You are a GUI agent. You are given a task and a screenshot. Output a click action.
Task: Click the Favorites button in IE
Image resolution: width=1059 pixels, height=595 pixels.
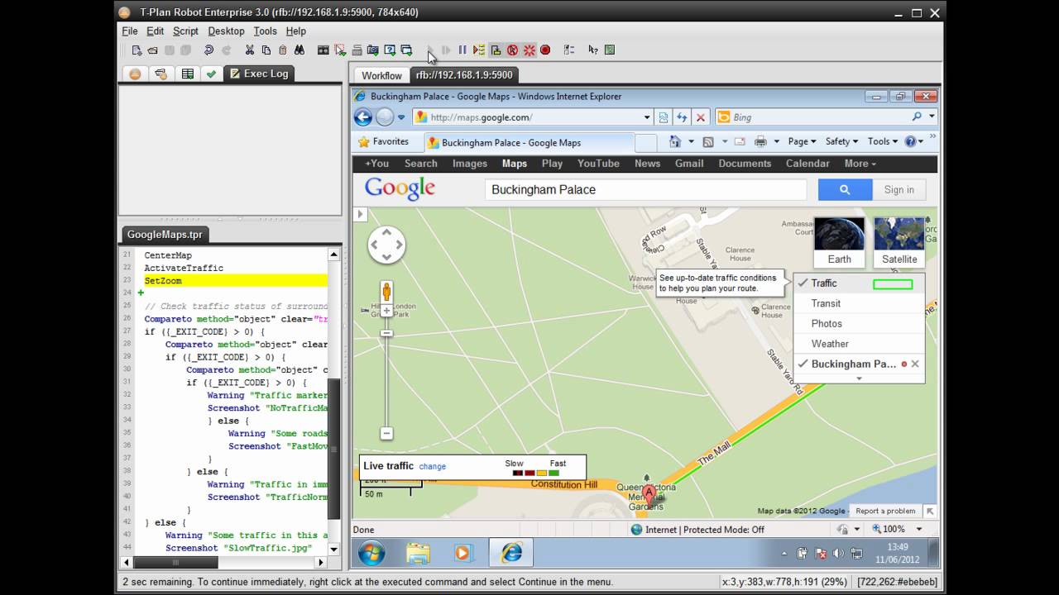(x=383, y=141)
